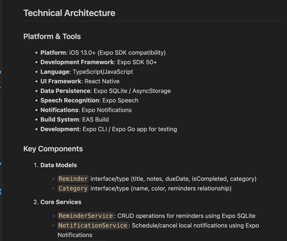The image size is (287, 241).
Task: Click the Reminder inline code span
Action: tap(73, 179)
